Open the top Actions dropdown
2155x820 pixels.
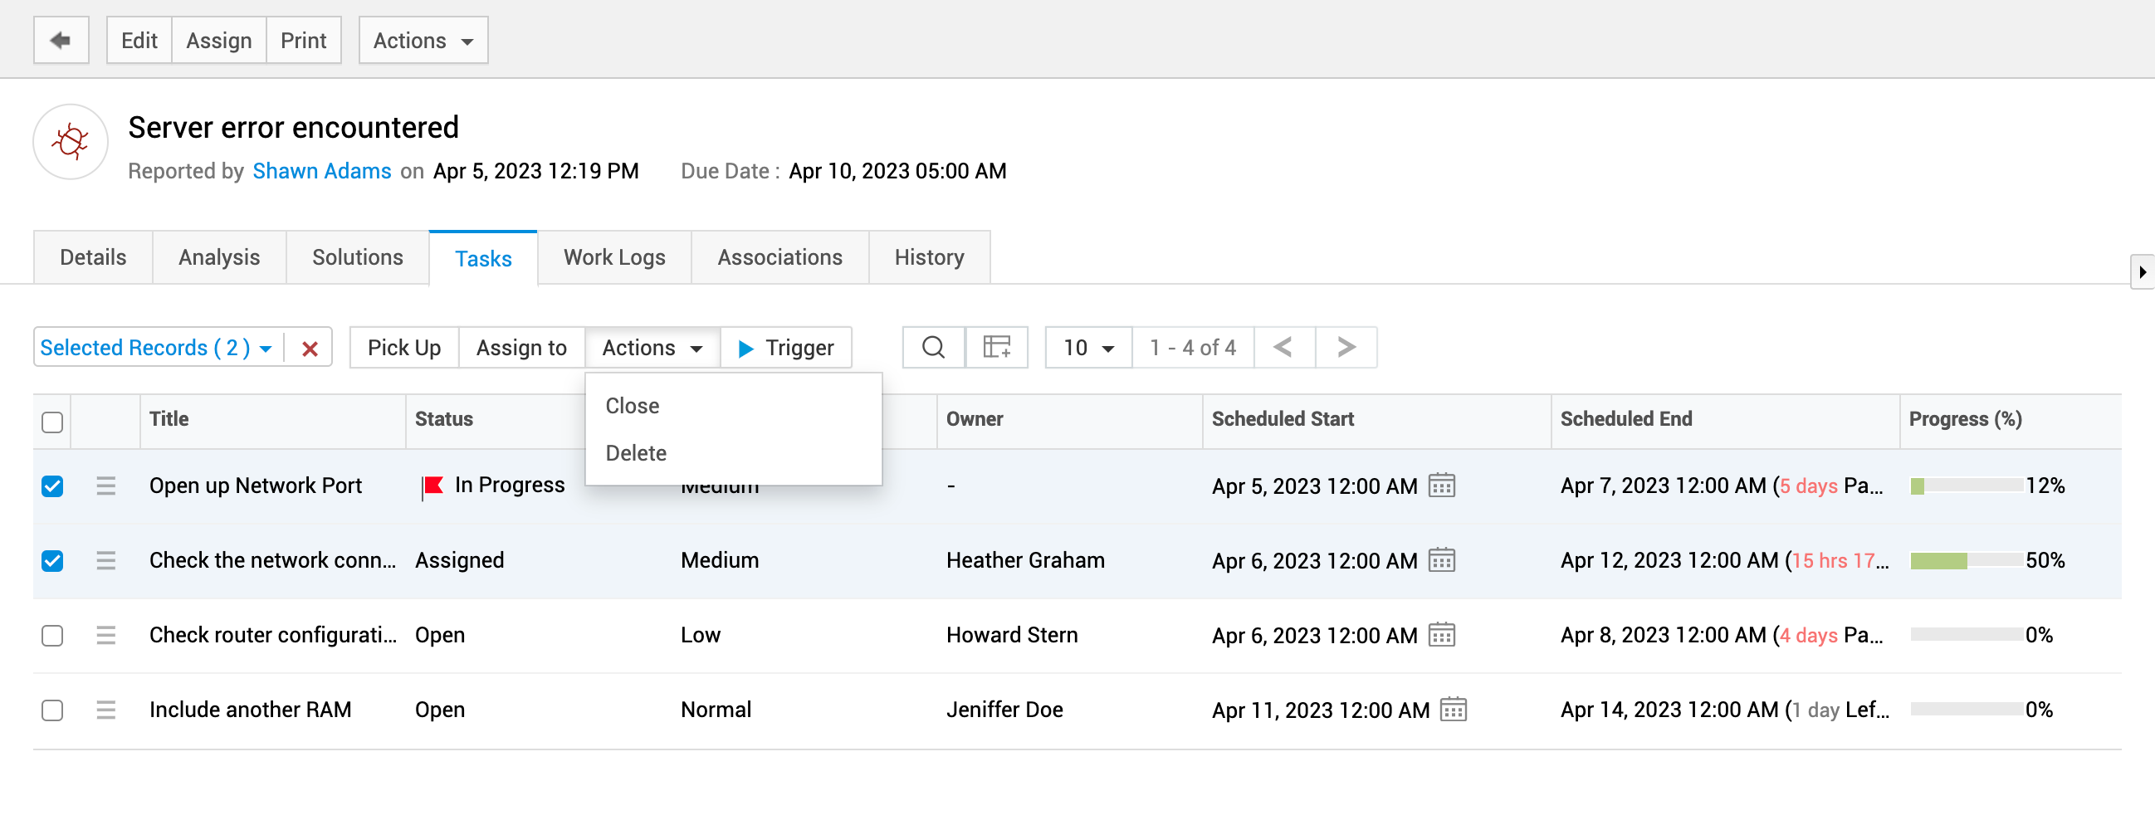[423, 40]
